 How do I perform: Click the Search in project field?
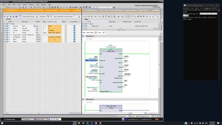coord(105,7)
